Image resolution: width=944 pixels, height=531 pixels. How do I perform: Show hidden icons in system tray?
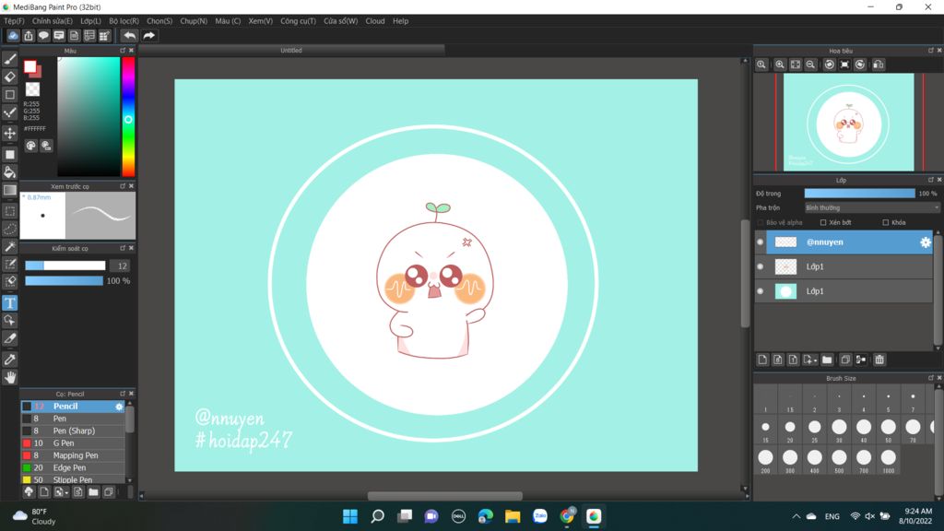796,516
